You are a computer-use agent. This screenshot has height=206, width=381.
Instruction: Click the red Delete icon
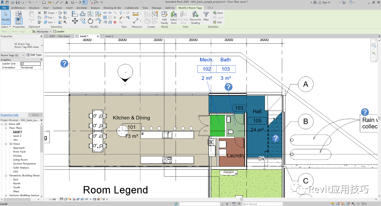115,22
